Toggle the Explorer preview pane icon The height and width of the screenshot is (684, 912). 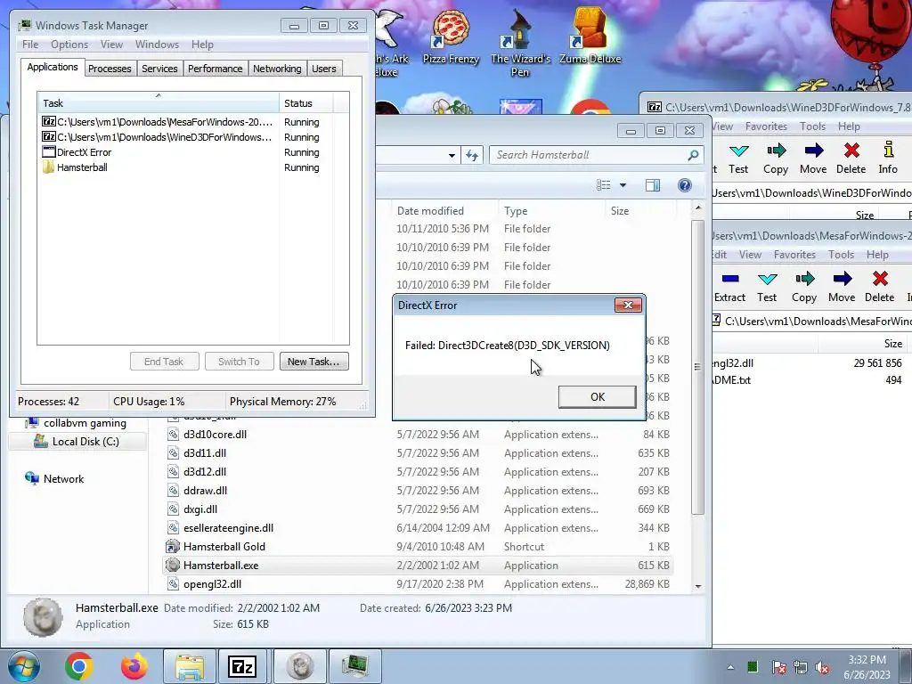click(653, 185)
